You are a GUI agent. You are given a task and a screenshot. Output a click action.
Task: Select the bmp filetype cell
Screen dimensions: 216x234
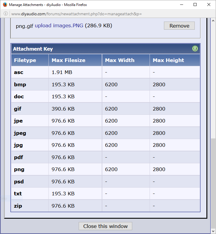pos(30,84)
